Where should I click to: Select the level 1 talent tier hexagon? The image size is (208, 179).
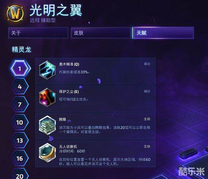(x=20, y=69)
